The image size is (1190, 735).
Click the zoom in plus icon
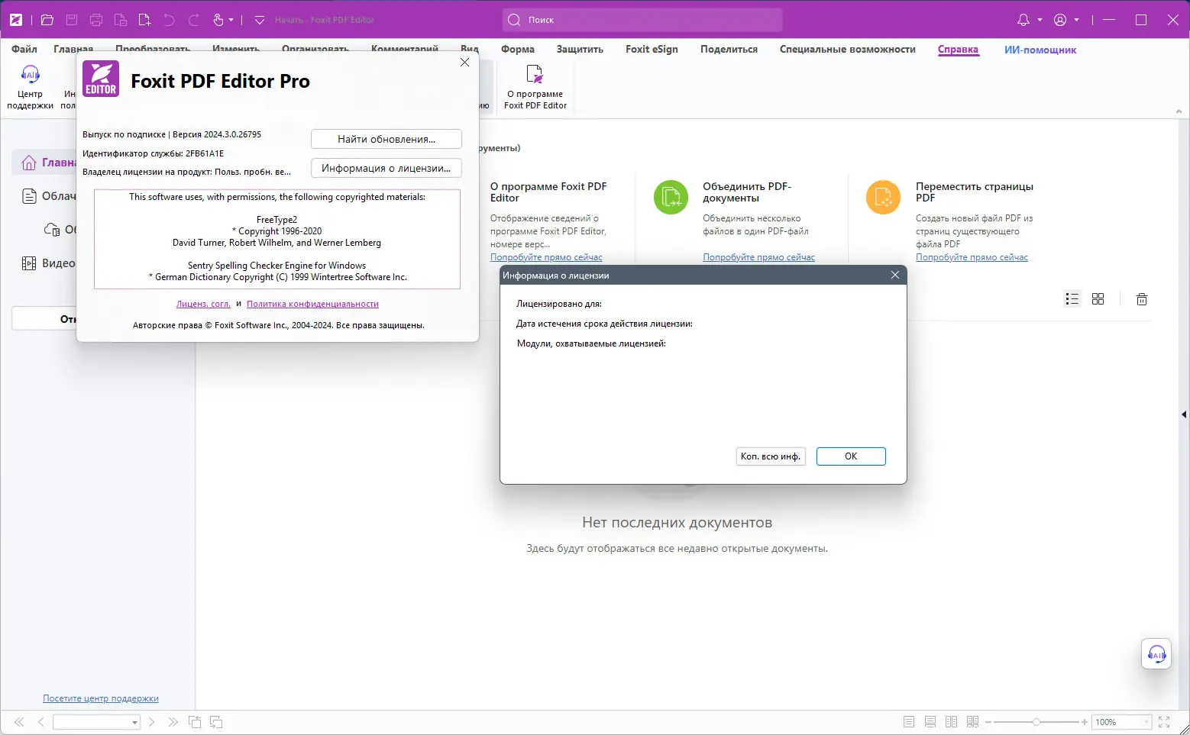click(1085, 722)
